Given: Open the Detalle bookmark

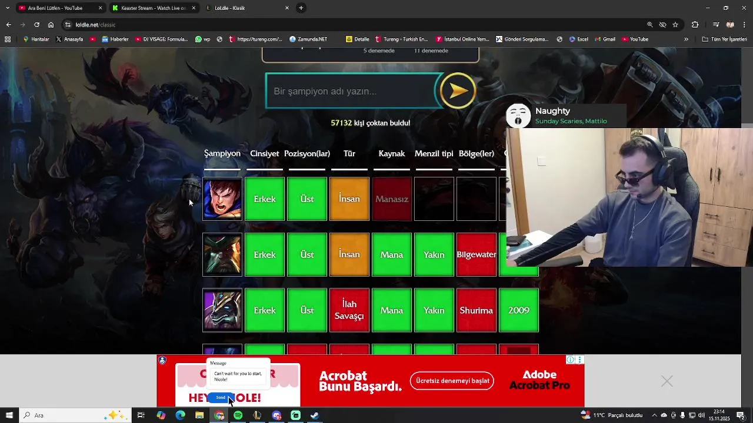Looking at the screenshot, I should pos(358,39).
